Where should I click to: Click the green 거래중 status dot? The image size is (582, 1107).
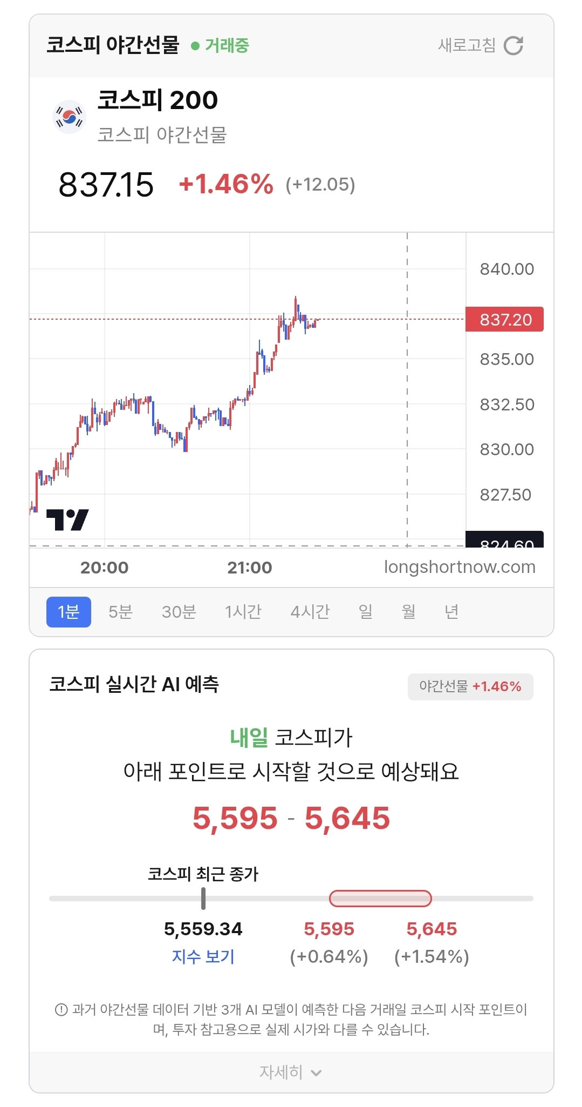pyautogui.click(x=195, y=46)
